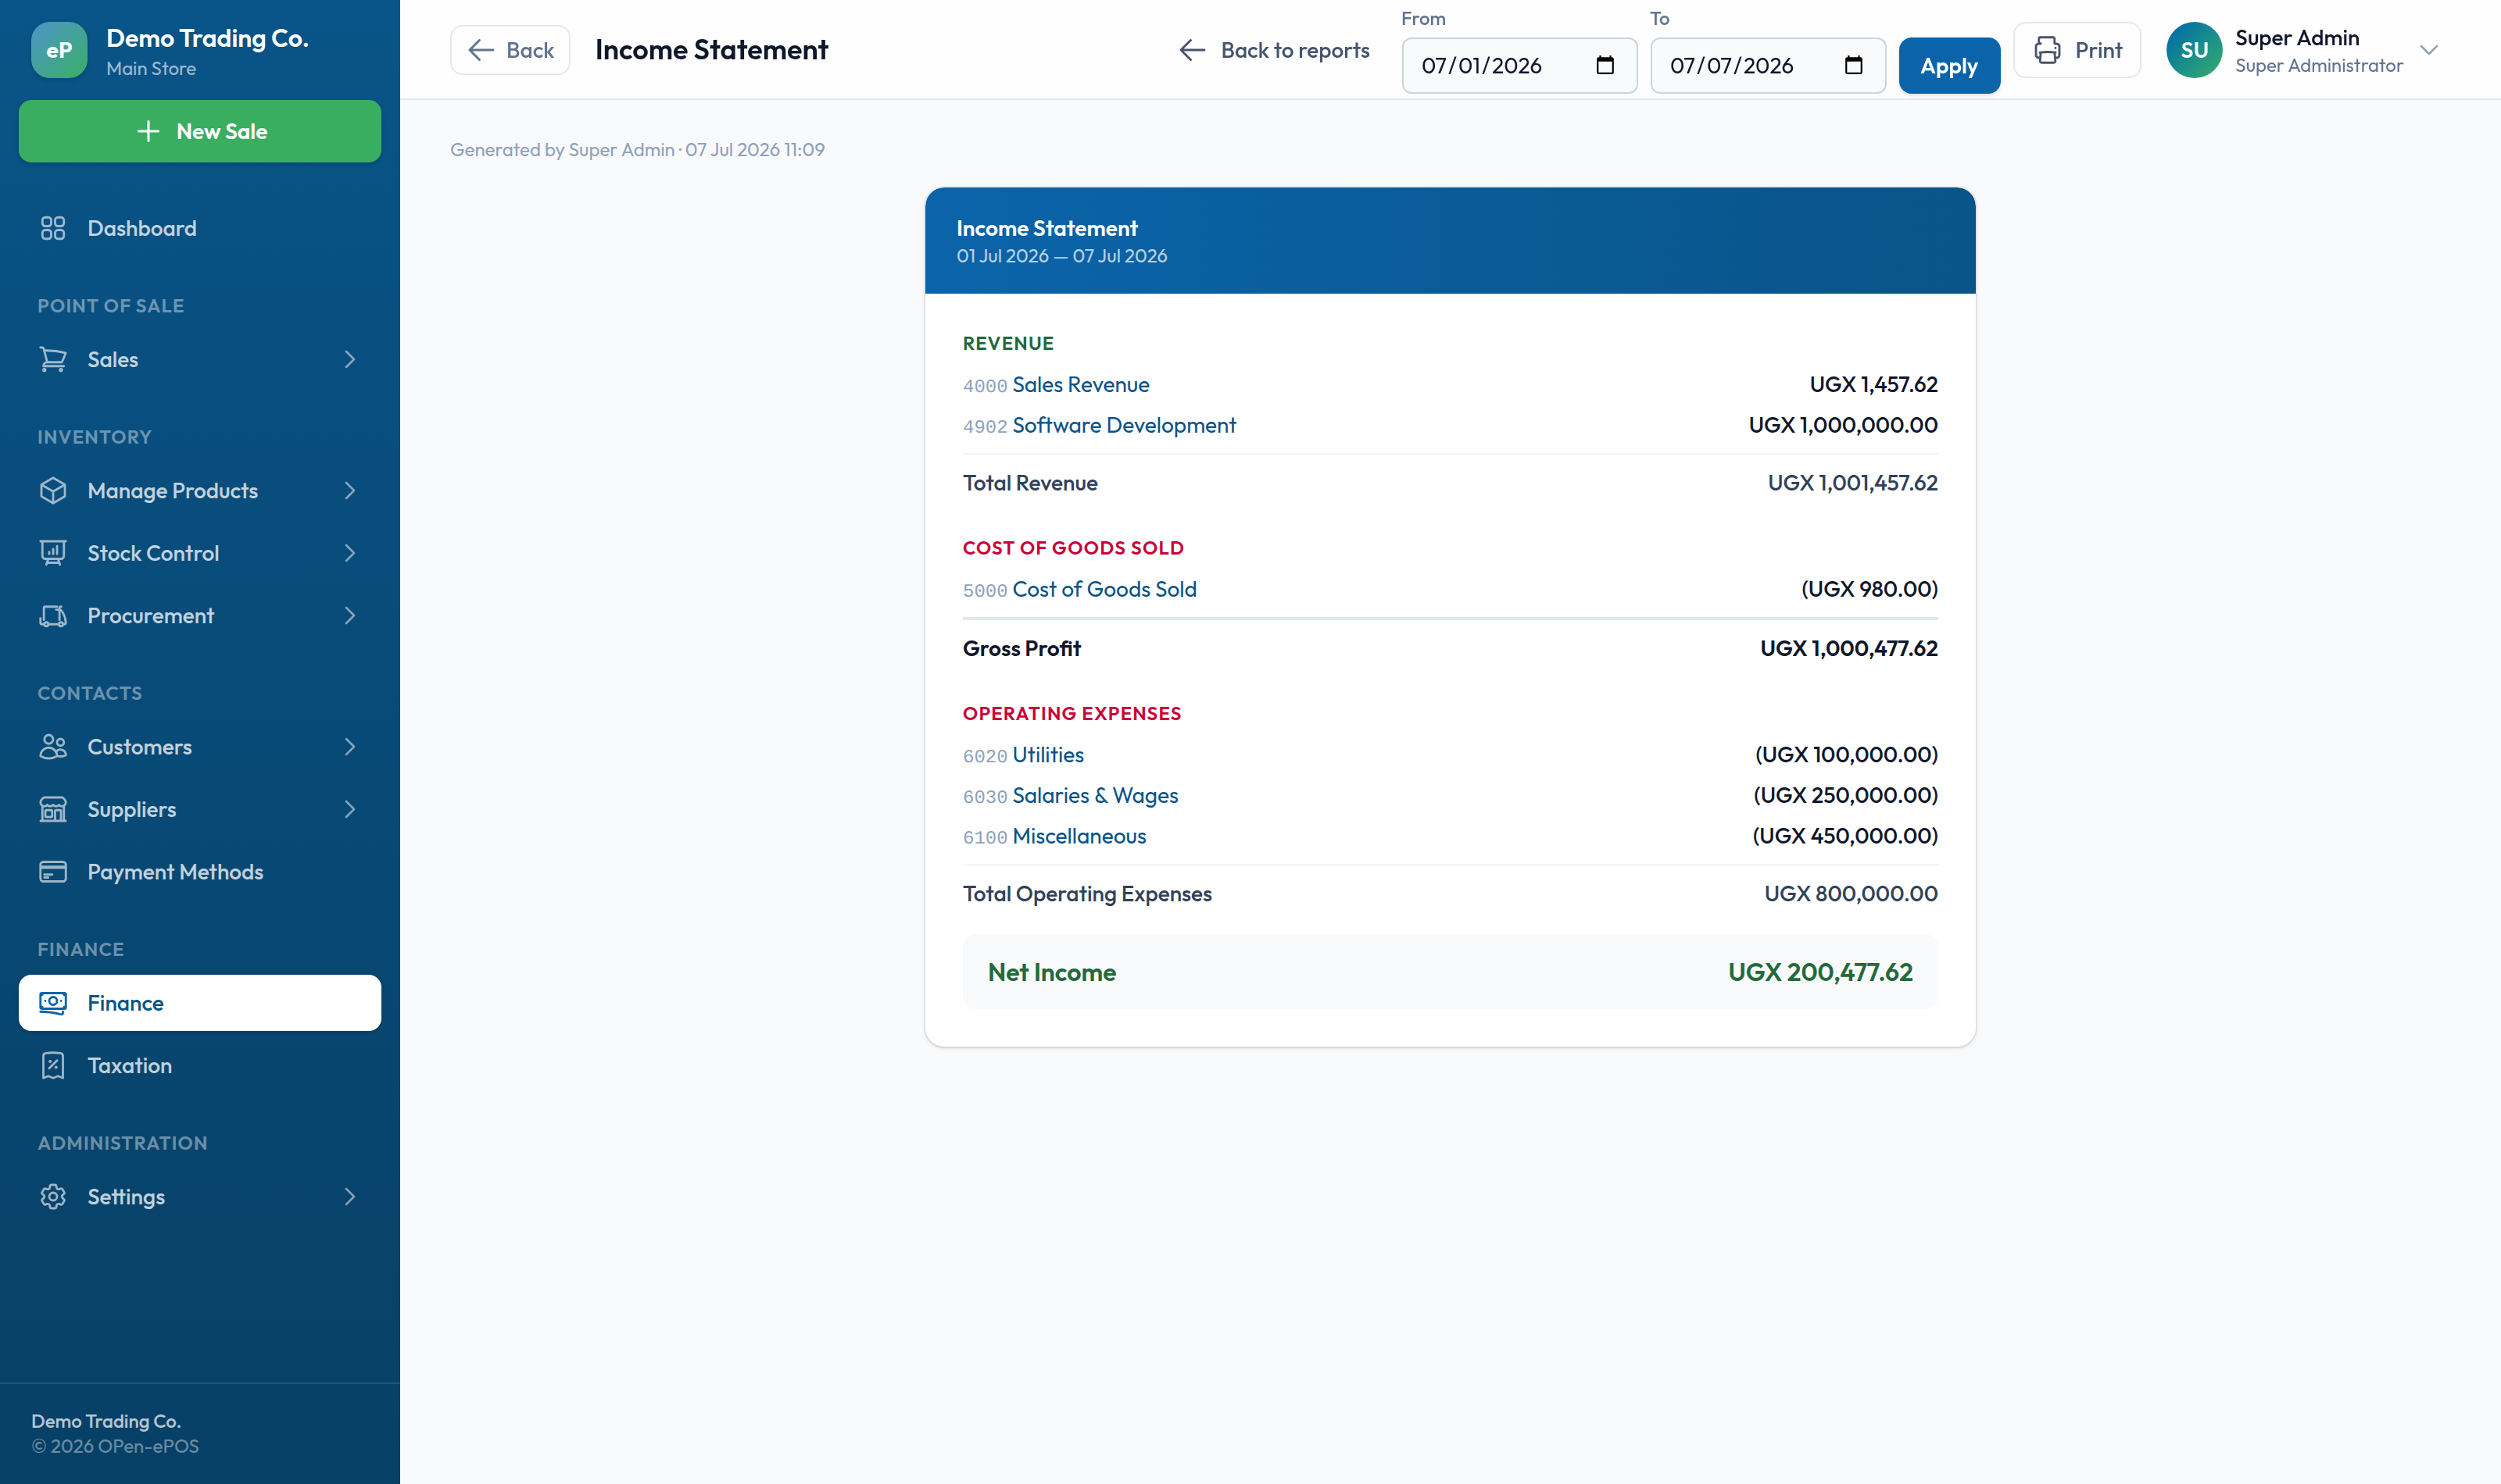Open the Taxation menu item
Image resolution: width=2501 pixels, height=1484 pixels.
pyautogui.click(x=200, y=1066)
